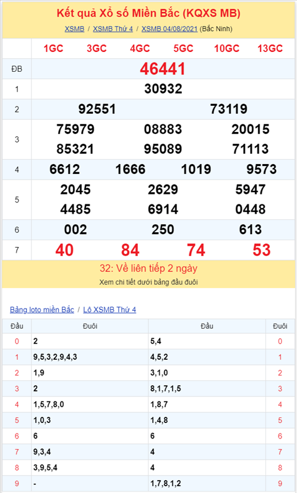Click fifth prize number 4485
This screenshot has width=297, height=493.
point(75,209)
